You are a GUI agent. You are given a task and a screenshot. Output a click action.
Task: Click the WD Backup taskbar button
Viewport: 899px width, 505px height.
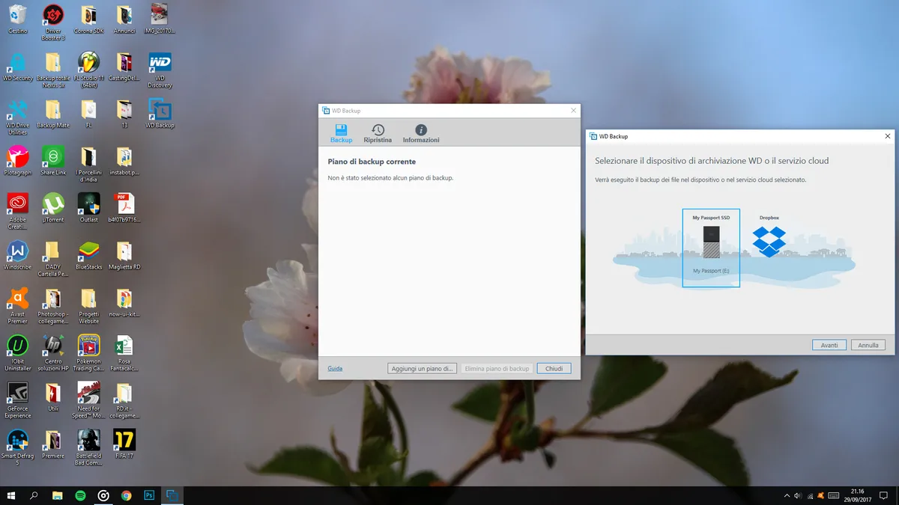(x=172, y=495)
